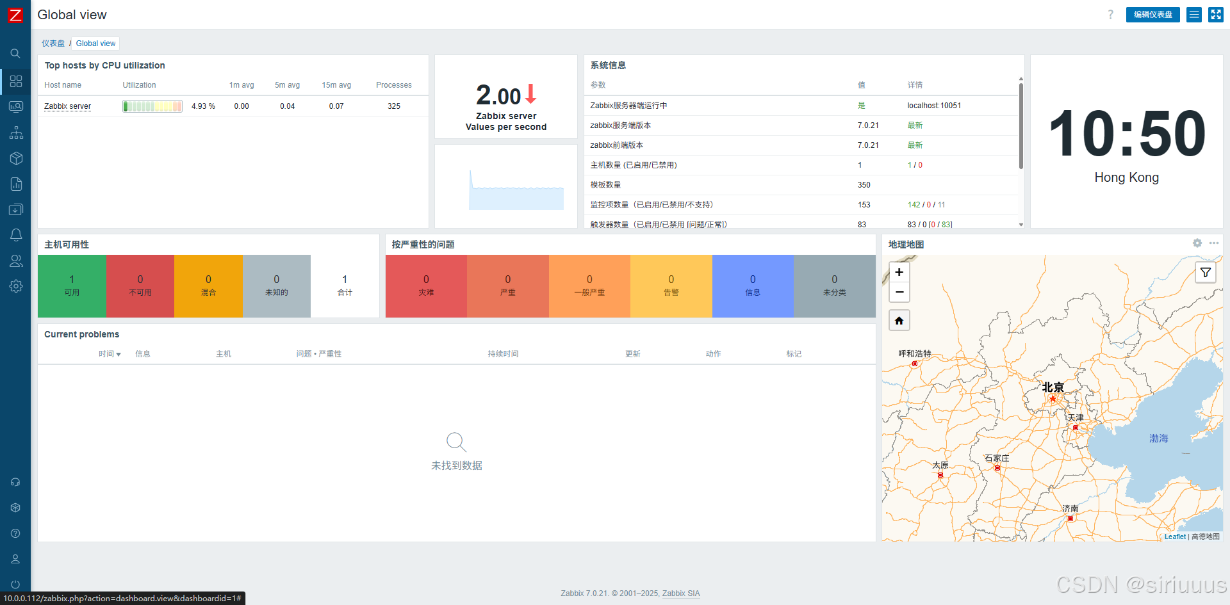Open the Reports sidebar icon
The image size is (1230, 605).
[15, 184]
